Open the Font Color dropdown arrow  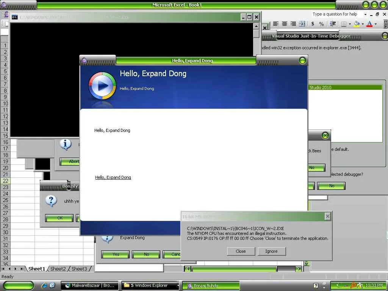375,24
